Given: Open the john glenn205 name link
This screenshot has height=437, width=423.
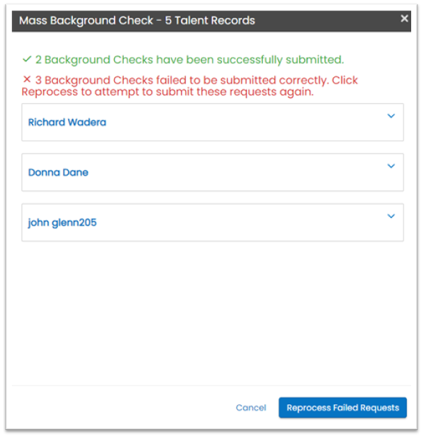Looking at the screenshot, I should [x=62, y=223].
